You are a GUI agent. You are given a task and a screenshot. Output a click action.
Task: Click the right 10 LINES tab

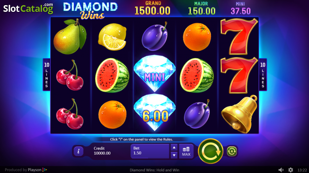coord(263,75)
